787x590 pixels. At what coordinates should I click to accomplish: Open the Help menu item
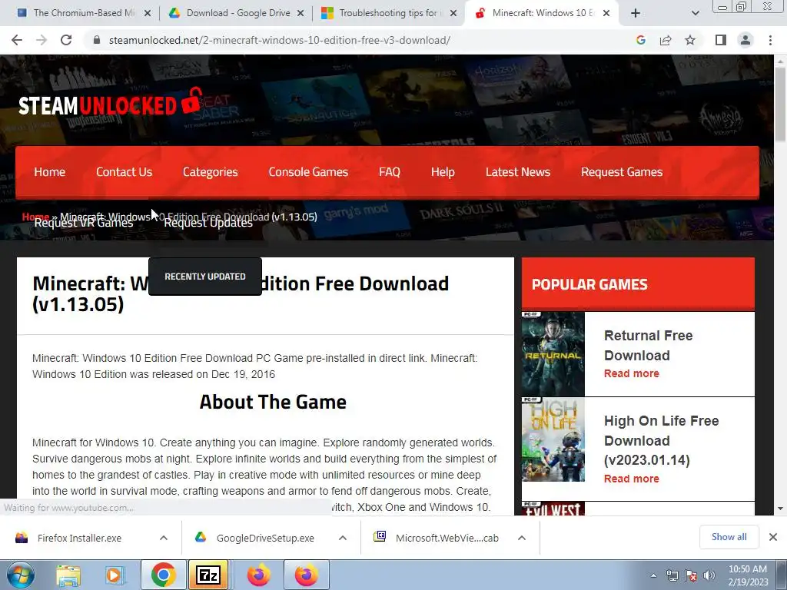tap(443, 172)
